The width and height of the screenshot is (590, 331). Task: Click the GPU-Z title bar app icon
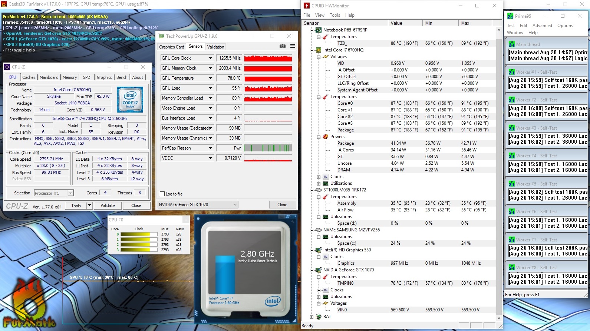[161, 36]
